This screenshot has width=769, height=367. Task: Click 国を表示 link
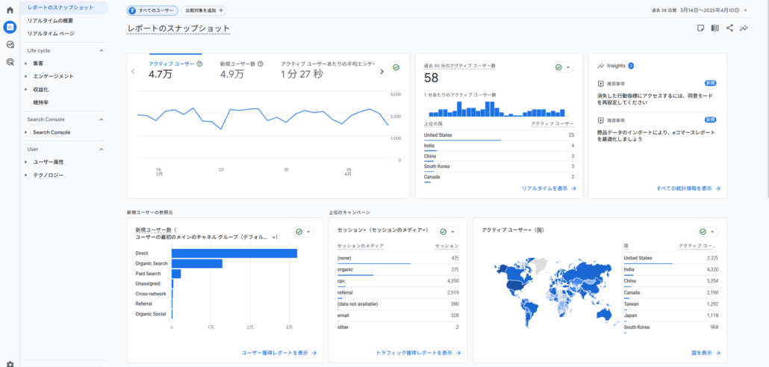(x=707, y=353)
